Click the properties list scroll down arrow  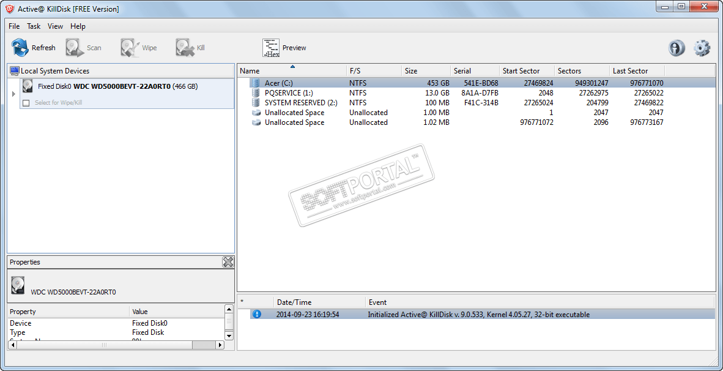[x=229, y=336]
